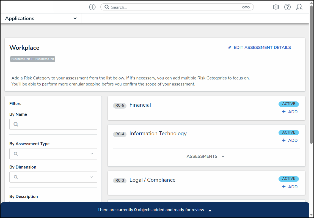Add the Financial risk category
Image resolution: width=314 pixels, height=218 pixels.
[290, 112]
